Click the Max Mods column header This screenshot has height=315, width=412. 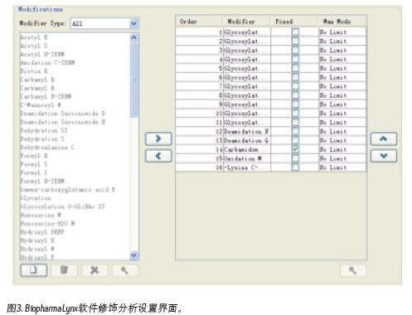(x=342, y=22)
